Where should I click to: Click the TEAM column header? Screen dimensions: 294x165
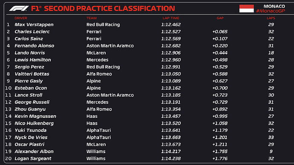(92, 18)
